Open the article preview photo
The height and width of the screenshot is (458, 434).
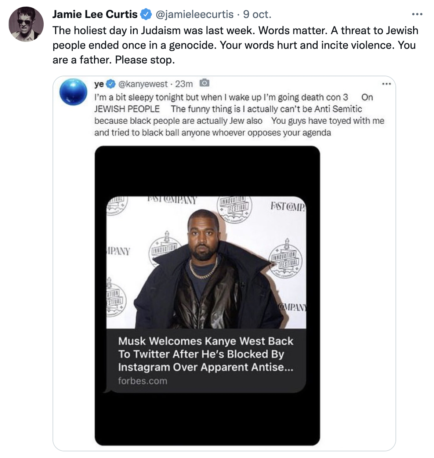[x=206, y=262]
